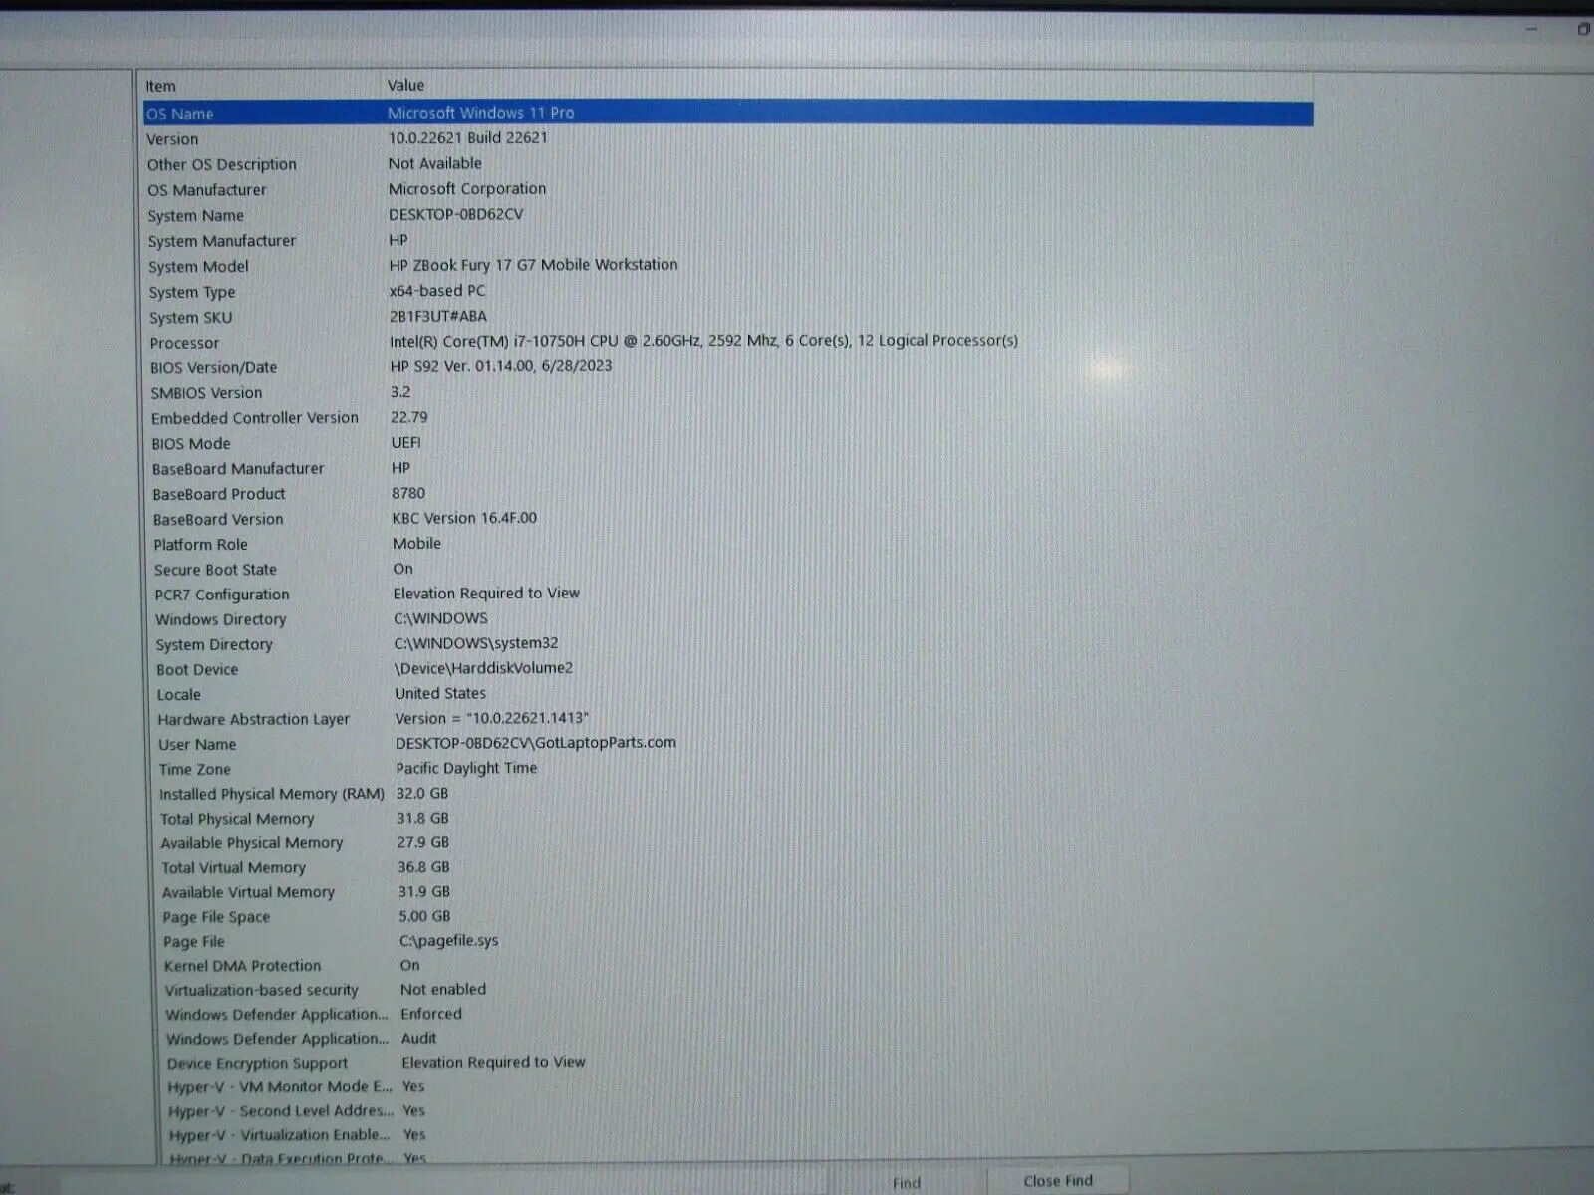The height and width of the screenshot is (1195, 1594).
Task: Click the Close Find button
Action: click(x=1057, y=1181)
